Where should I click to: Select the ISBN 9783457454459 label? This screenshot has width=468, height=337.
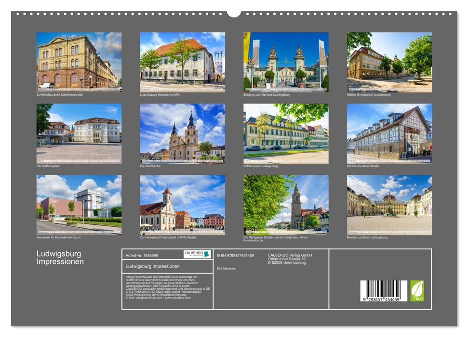(235, 255)
